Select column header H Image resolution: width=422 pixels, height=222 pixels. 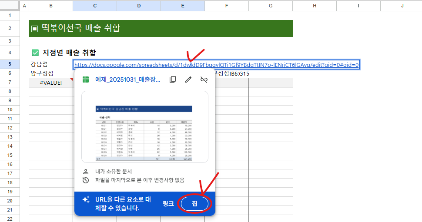pos(314,6)
